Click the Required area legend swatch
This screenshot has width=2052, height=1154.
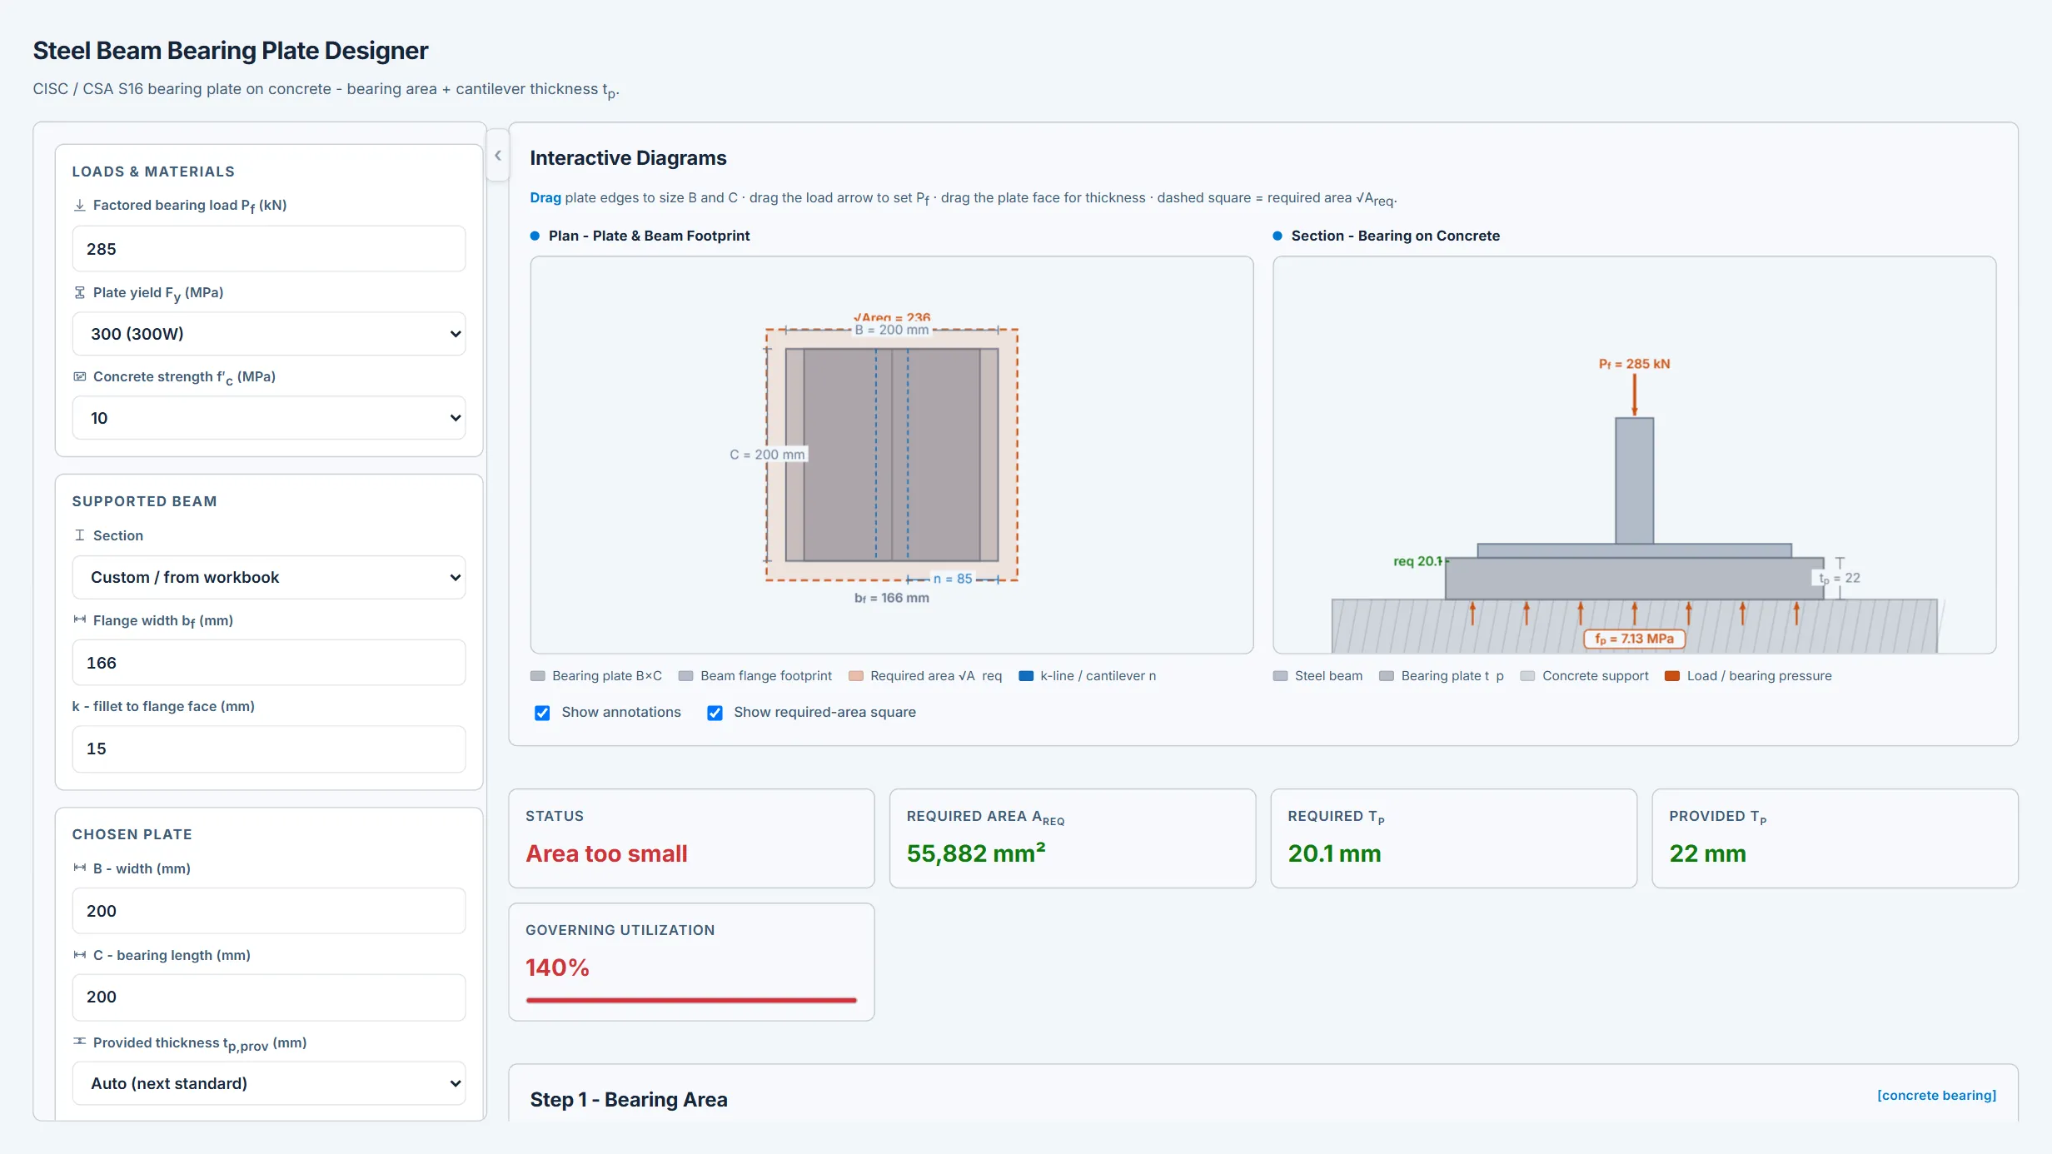point(856,676)
